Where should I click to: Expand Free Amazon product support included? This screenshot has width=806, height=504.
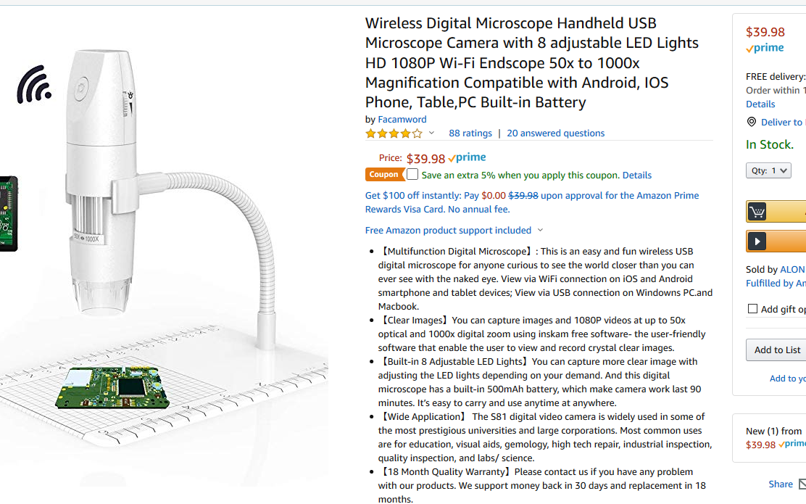pos(454,231)
